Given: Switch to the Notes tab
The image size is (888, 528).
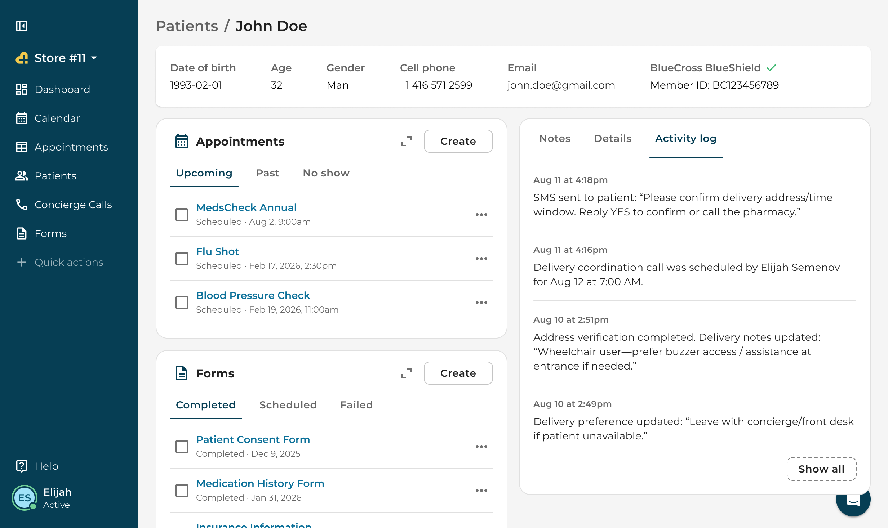Looking at the screenshot, I should (x=555, y=139).
